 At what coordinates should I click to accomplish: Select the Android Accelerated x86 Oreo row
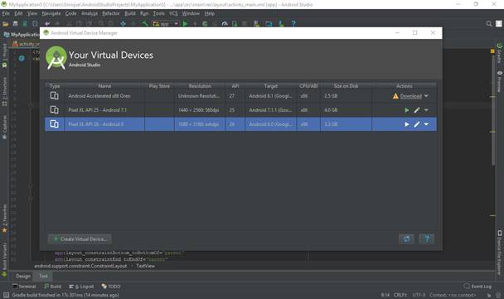(240, 96)
